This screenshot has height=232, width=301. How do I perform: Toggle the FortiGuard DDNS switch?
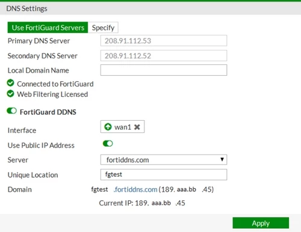11,111
